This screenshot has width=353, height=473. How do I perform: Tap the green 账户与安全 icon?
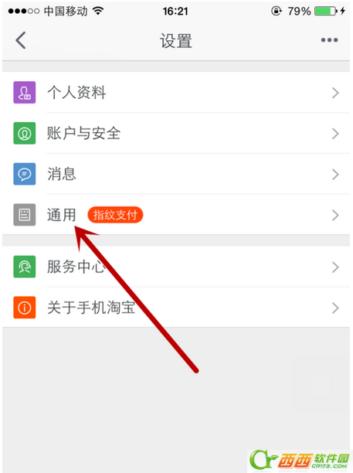click(x=25, y=133)
